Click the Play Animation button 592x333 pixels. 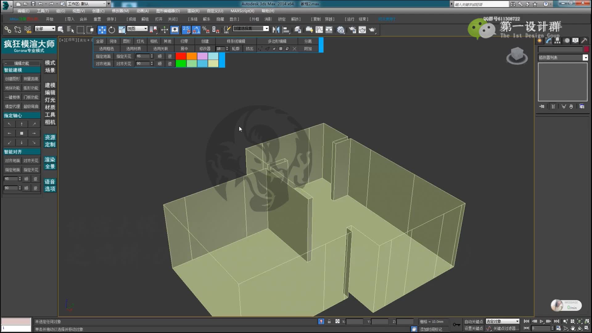tap(541, 321)
